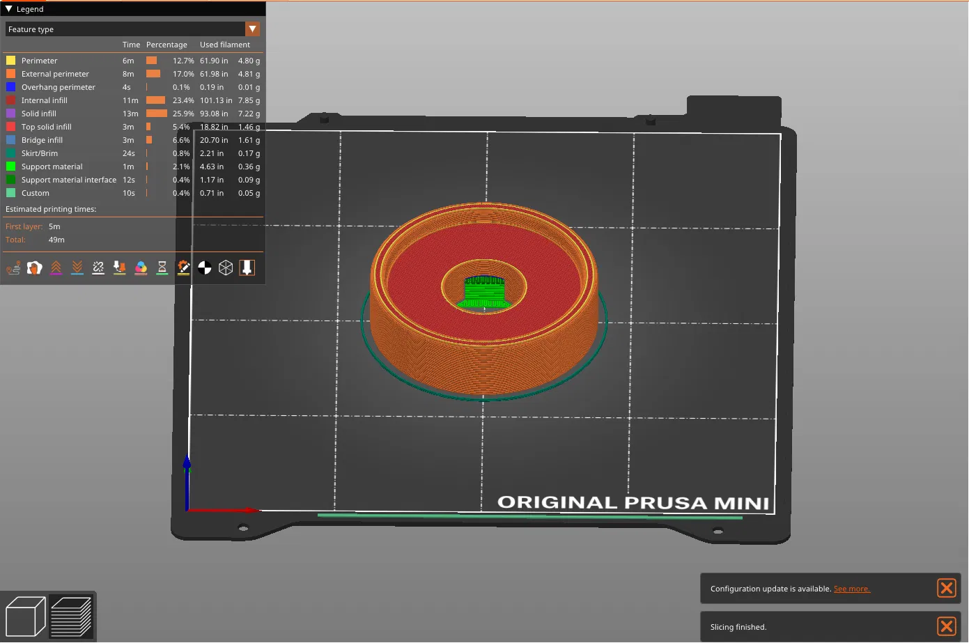Toggle shells wireframe cube icon
969x643 pixels.
(x=226, y=268)
